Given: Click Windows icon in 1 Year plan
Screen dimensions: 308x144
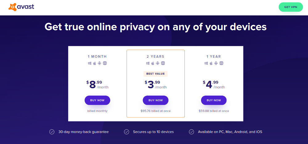Looking at the screenshot, I should (x=206, y=63).
